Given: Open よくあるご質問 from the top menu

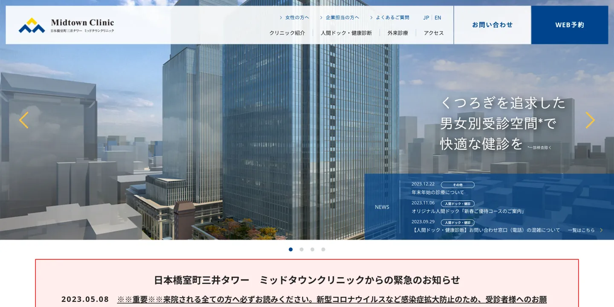Looking at the screenshot, I should coord(391,17).
